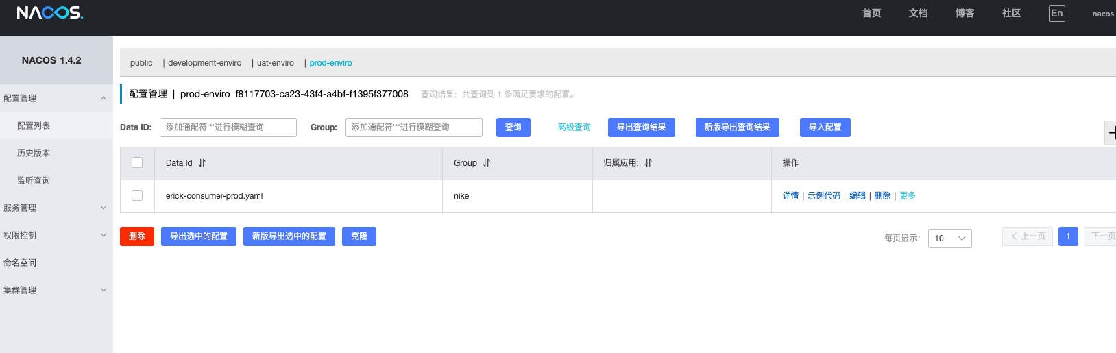The height and width of the screenshot is (353, 1116).
Task: Open the page size dropdown showing 10
Action: [950, 238]
